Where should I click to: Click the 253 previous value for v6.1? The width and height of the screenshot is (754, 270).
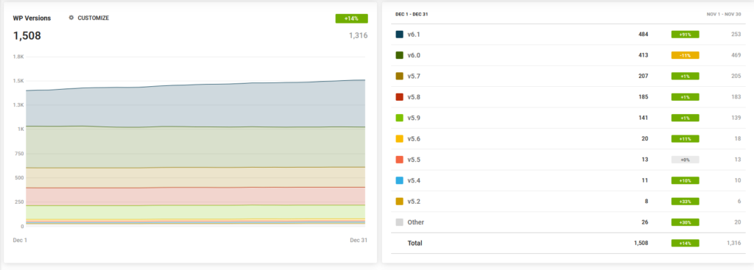tap(736, 35)
